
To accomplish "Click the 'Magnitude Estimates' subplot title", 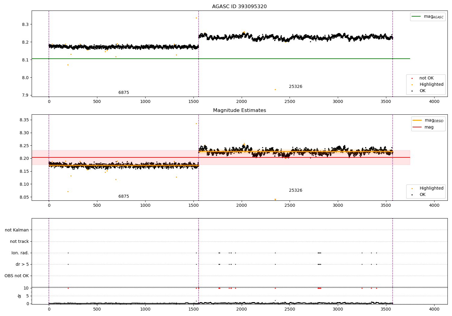I will 239,110.
